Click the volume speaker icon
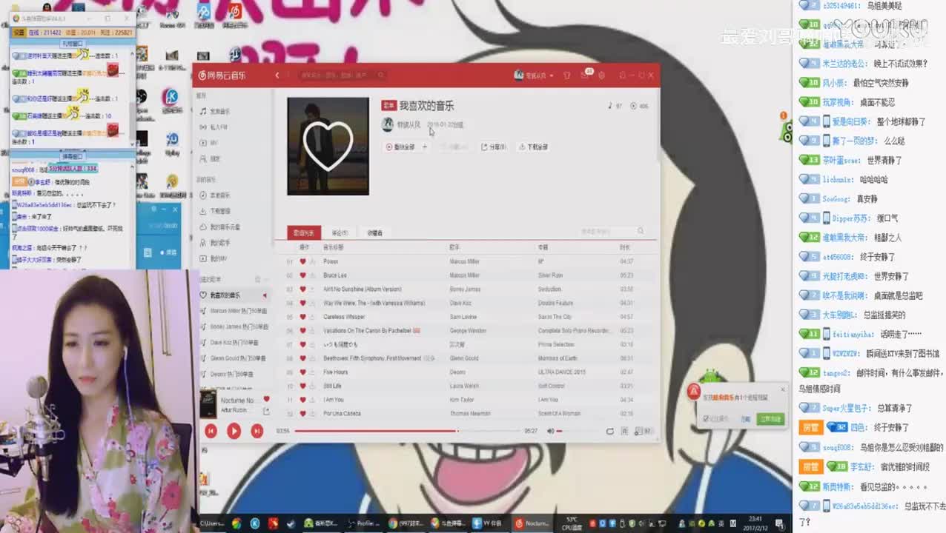 tap(550, 431)
